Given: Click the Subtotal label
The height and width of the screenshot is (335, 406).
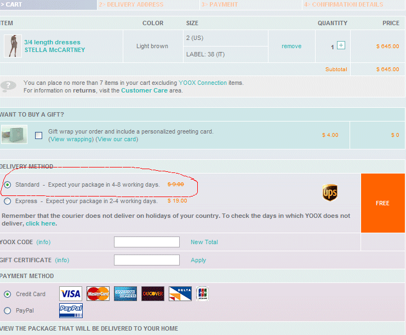Looking at the screenshot, I should coord(336,70).
